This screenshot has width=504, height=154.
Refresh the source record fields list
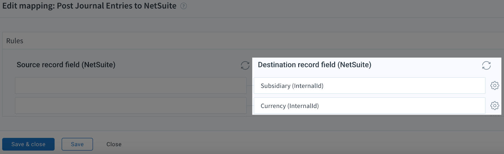(x=245, y=65)
